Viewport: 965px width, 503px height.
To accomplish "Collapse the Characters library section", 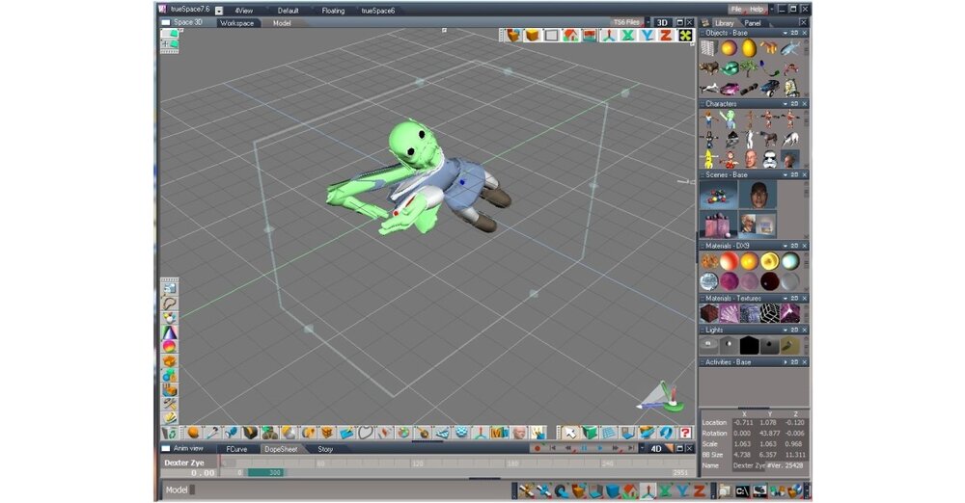I will coord(785,103).
